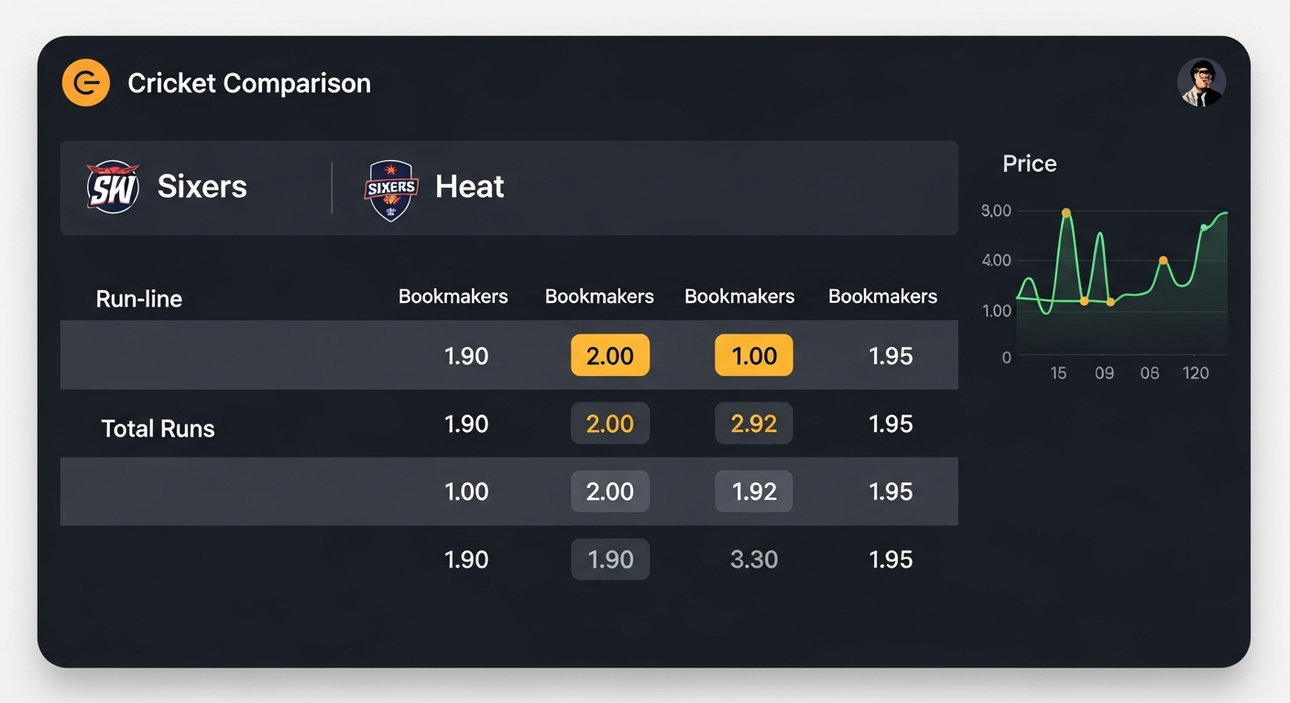Screen dimensions: 1290x703
Task: Click the Run-line market label
Action: [x=138, y=298]
